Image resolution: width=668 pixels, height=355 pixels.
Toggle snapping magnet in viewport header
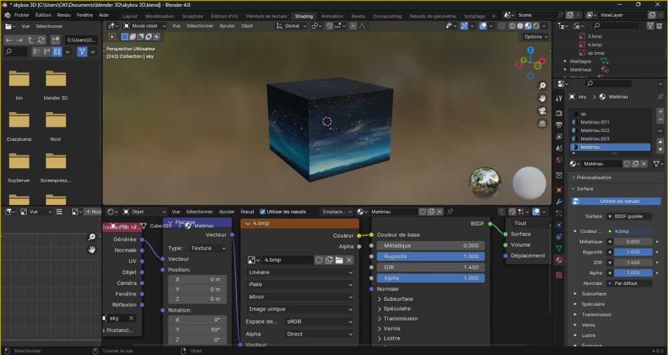[x=329, y=26]
